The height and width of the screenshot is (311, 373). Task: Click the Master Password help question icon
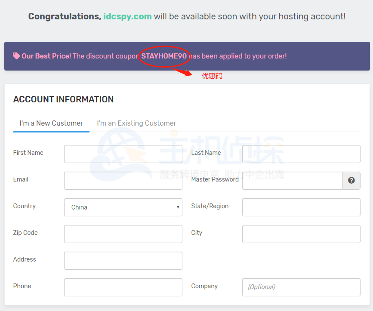[351, 181]
